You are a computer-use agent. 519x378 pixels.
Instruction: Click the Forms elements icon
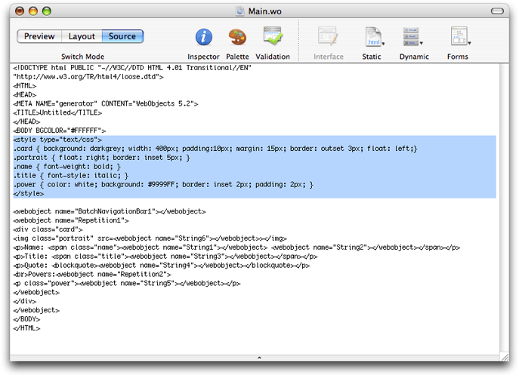coord(457,37)
